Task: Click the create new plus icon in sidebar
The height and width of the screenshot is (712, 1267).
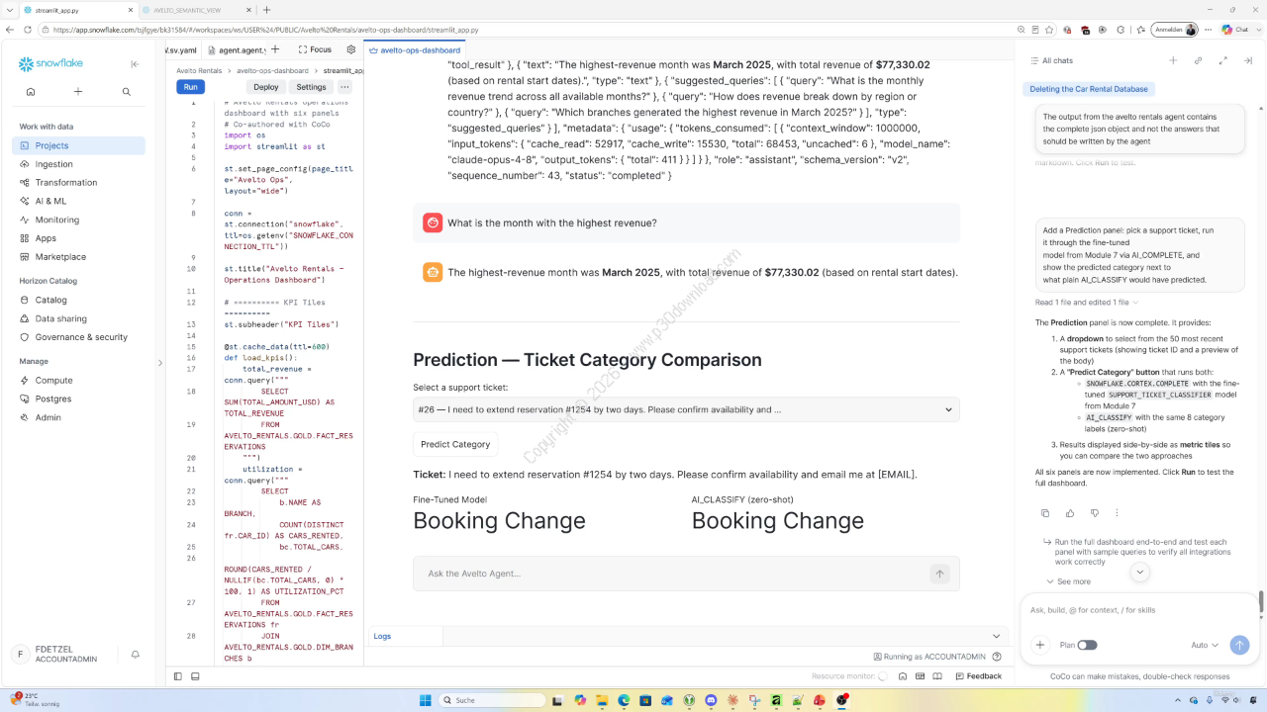Action: click(x=78, y=92)
